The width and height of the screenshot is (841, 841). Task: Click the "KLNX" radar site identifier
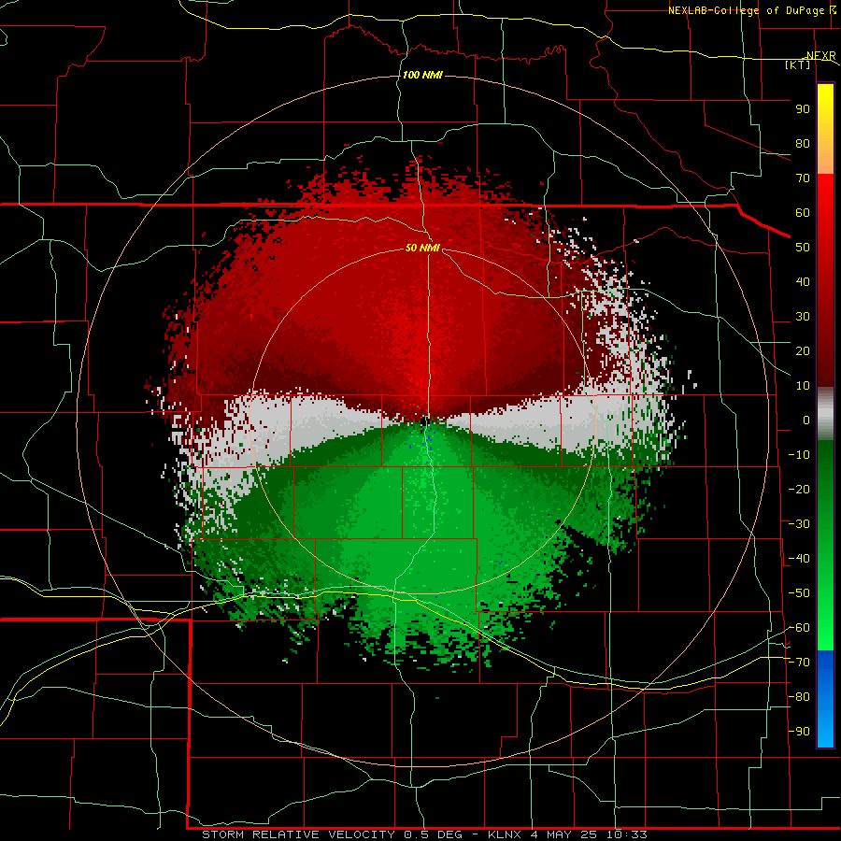coord(505,834)
